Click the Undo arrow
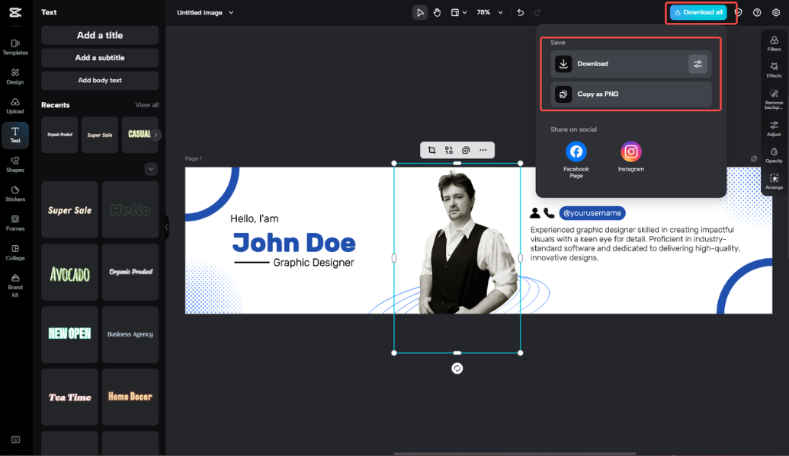 click(x=521, y=12)
